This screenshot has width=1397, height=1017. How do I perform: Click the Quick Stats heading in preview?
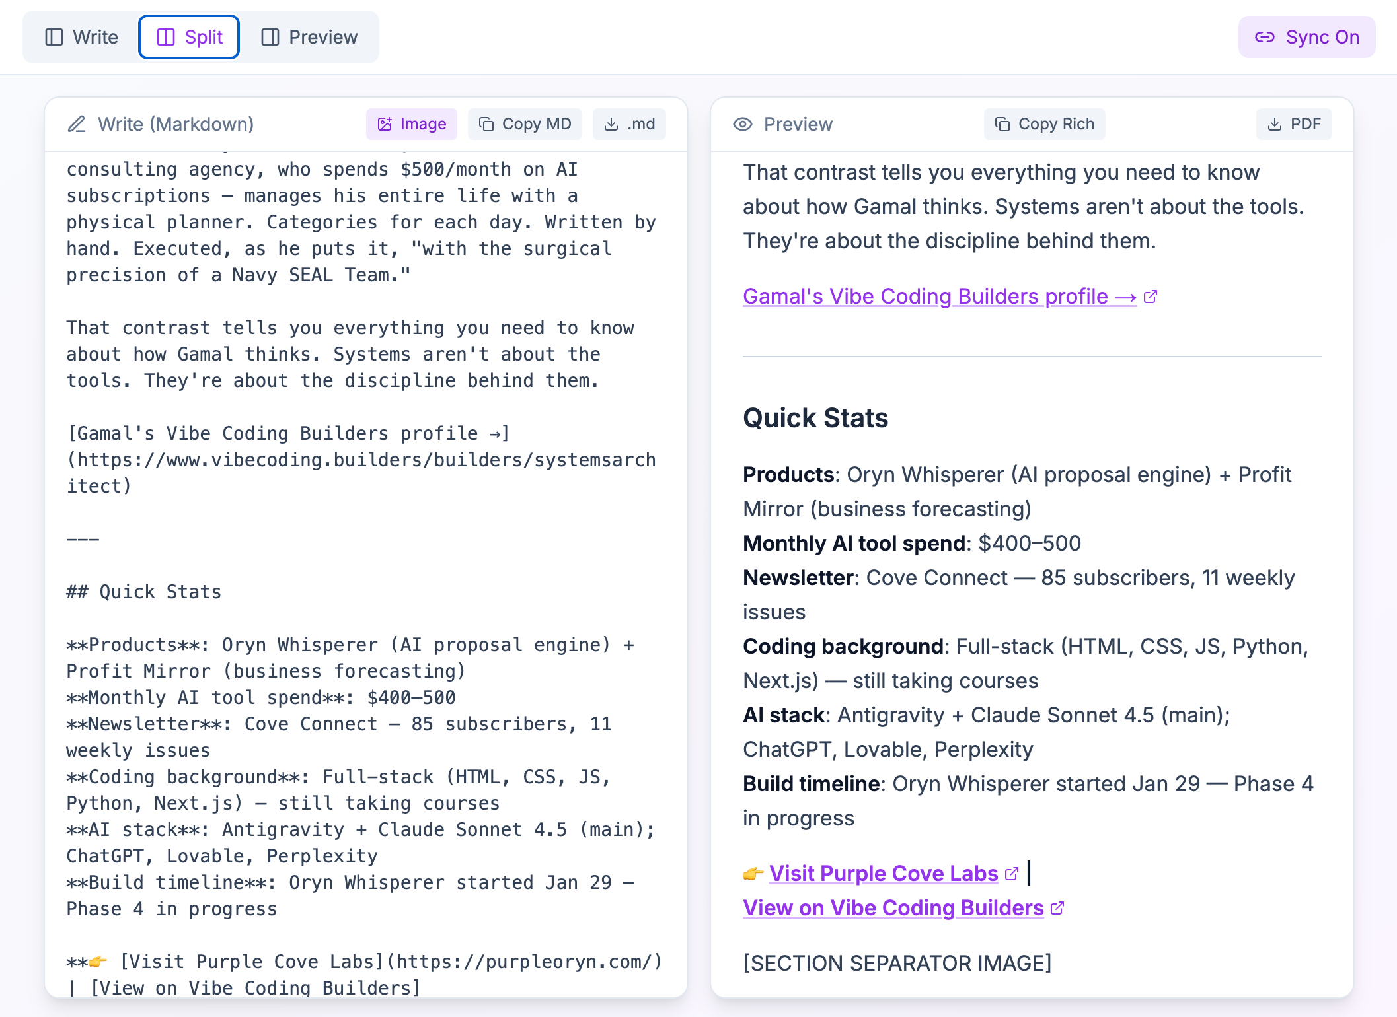tap(815, 418)
